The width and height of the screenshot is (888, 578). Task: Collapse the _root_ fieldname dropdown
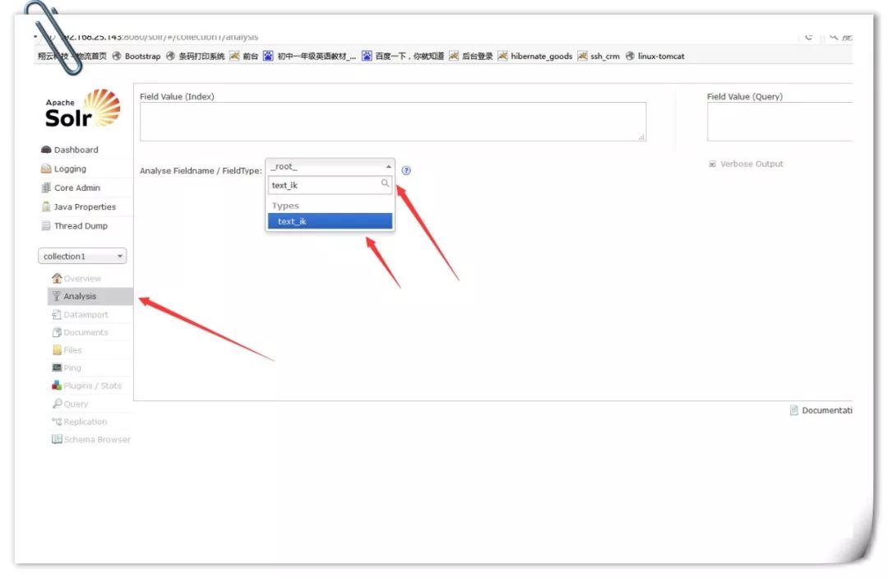pos(330,166)
